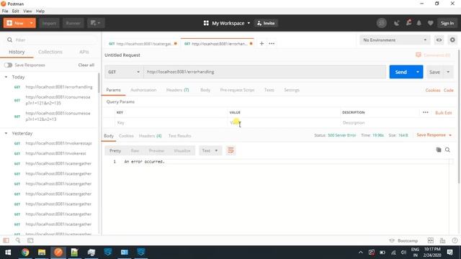Collapse the Today history group
461x259 pixels.
[x=6, y=77]
